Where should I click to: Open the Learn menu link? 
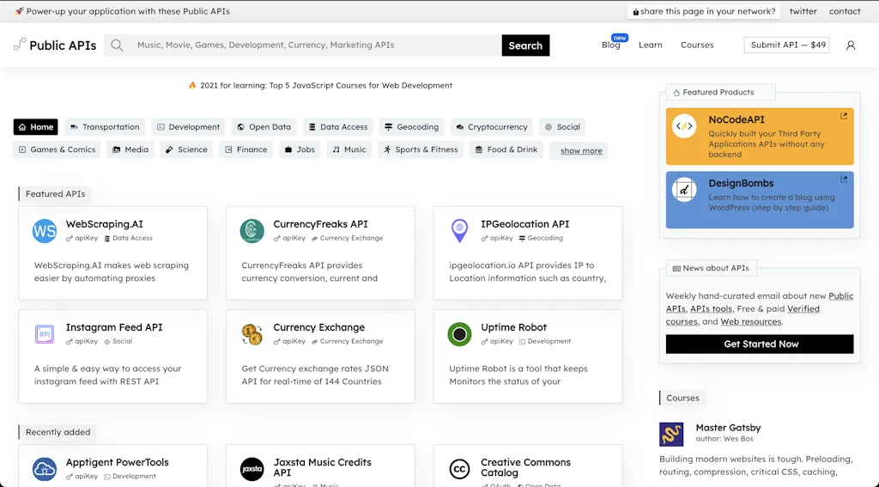coord(651,45)
